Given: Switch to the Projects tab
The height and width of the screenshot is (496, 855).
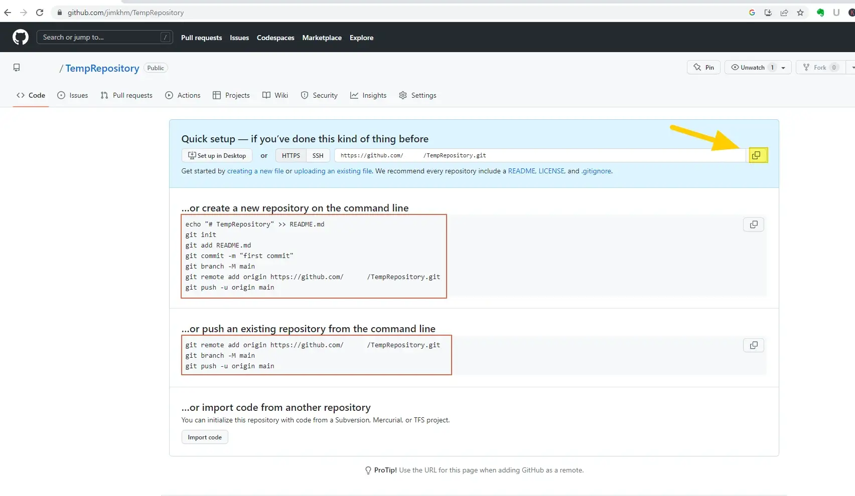Looking at the screenshot, I should [231, 95].
